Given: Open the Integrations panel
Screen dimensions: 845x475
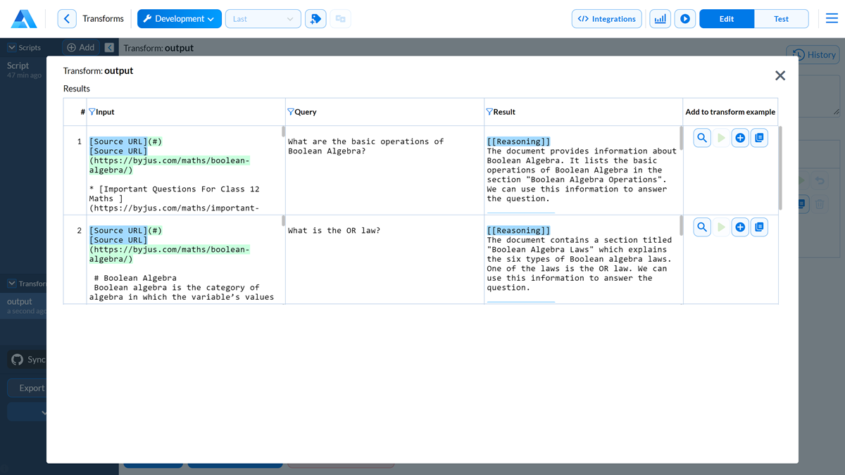Looking at the screenshot, I should [606, 18].
